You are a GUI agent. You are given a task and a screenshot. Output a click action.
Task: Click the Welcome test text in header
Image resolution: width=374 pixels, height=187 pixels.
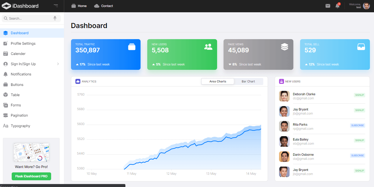point(355,6)
